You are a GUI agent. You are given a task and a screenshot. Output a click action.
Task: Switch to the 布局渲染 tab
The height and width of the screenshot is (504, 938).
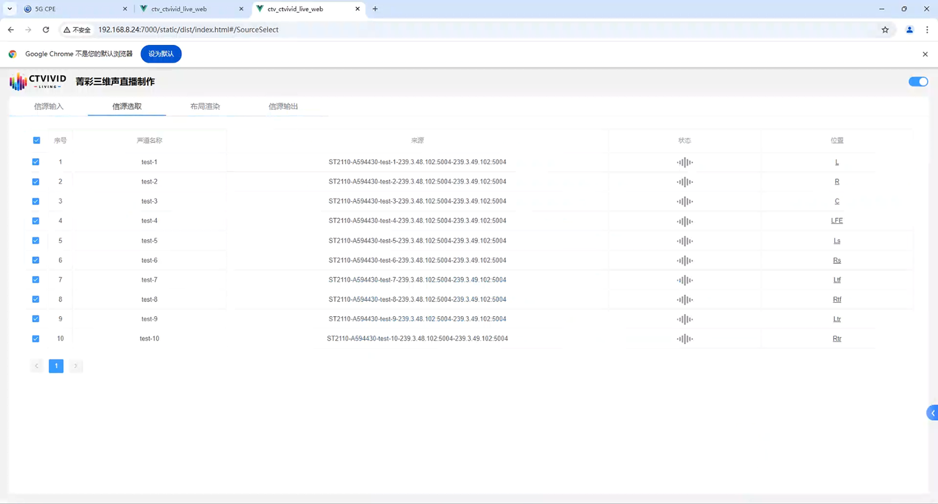(205, 106)
